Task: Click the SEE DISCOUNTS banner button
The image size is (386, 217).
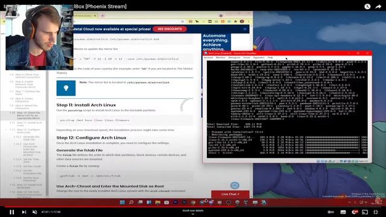Action: 169,29
